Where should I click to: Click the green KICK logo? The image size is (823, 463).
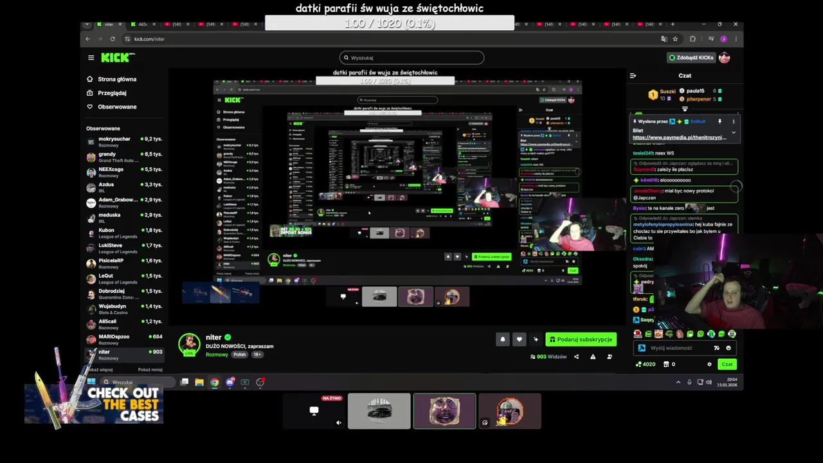click(x=118, y=58)
